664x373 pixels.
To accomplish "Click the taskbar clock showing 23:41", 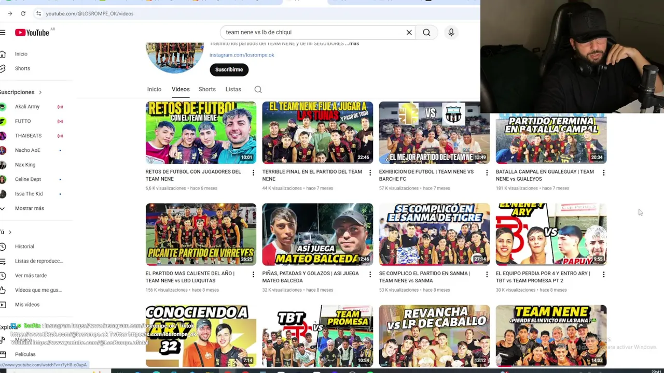I will click(656, 371).
